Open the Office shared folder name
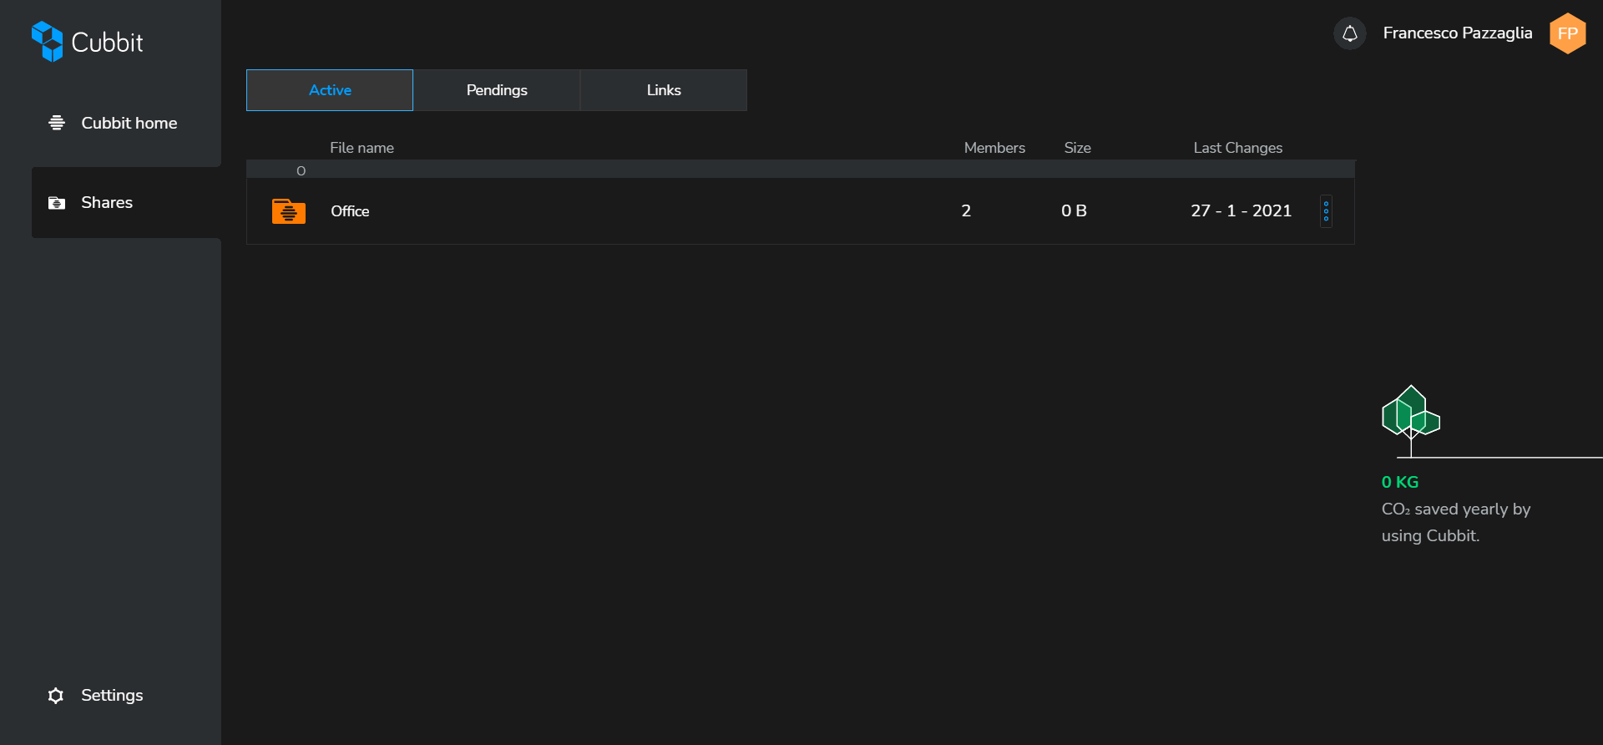This screenshot has width=1603, height=745. tap(350, 211)
